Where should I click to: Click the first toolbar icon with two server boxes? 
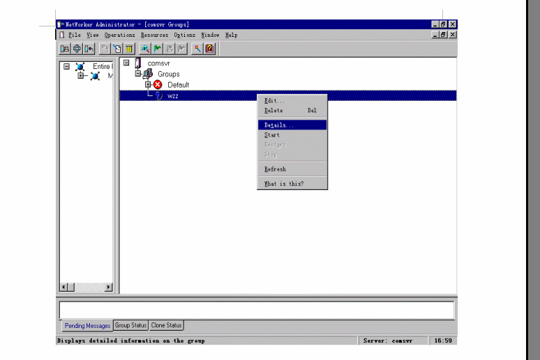click(x=64, y=49)
